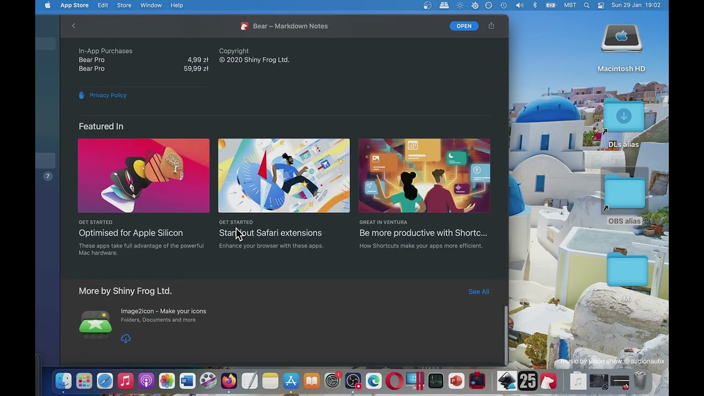Open Control Centre from menu bar
704x396 pixels.
[601, 5]
